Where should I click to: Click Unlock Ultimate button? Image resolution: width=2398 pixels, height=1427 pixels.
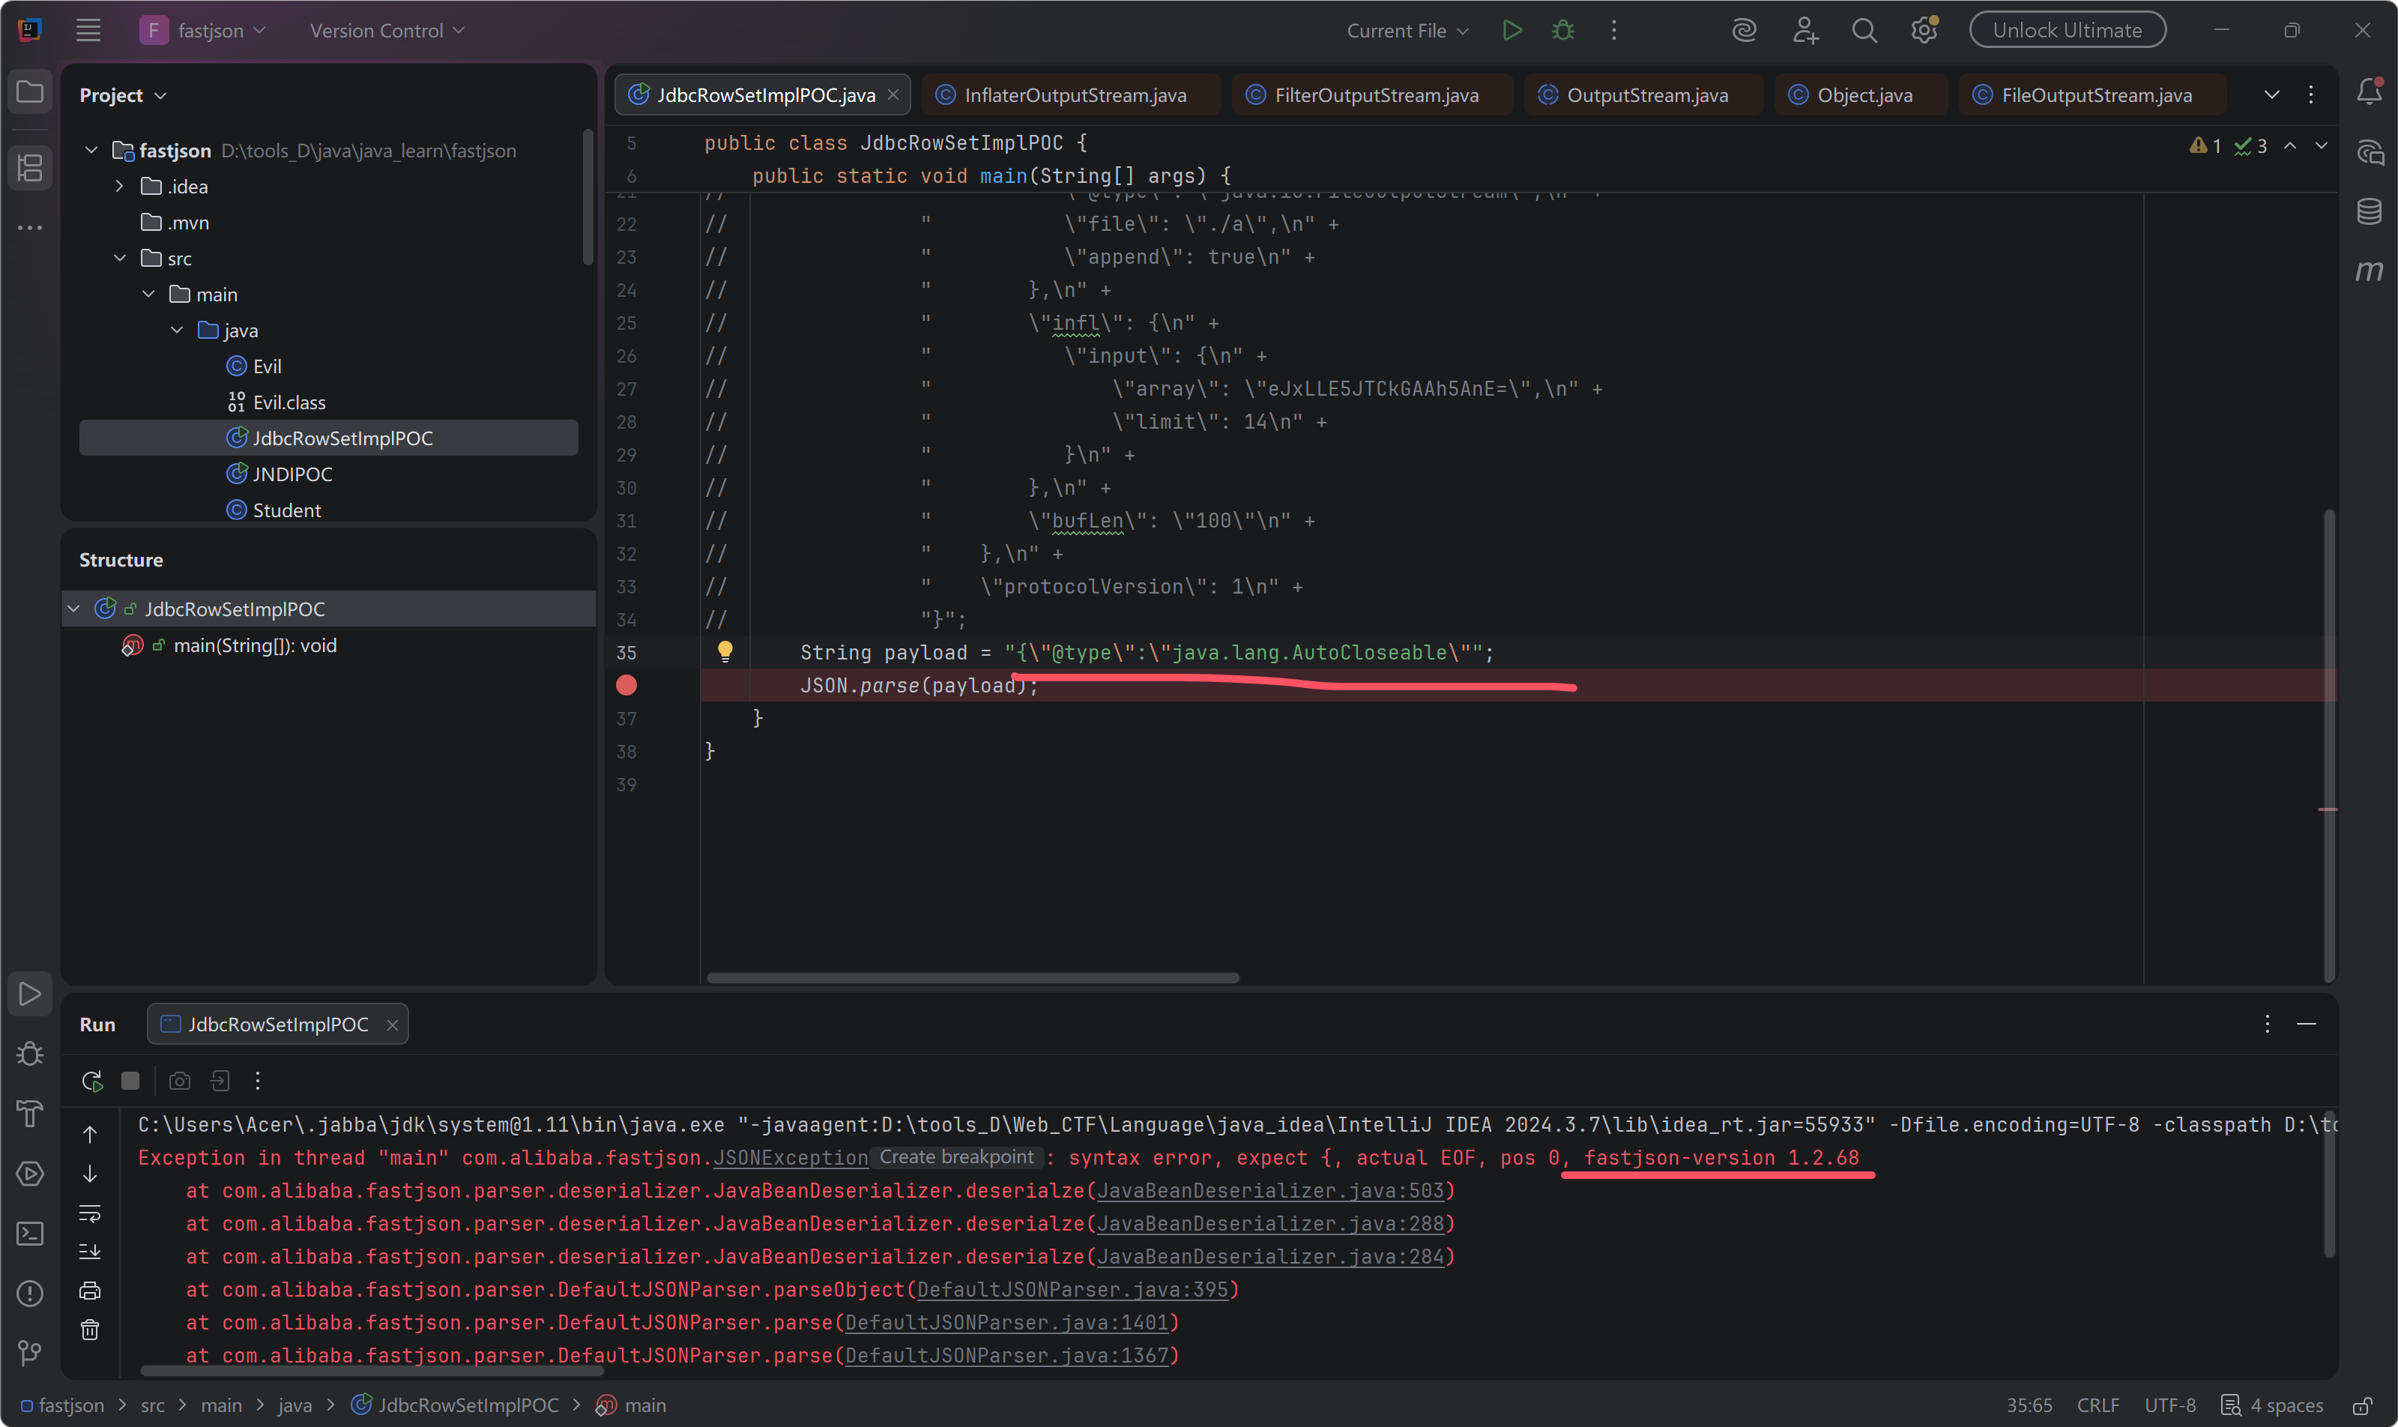click(2068, 31)
